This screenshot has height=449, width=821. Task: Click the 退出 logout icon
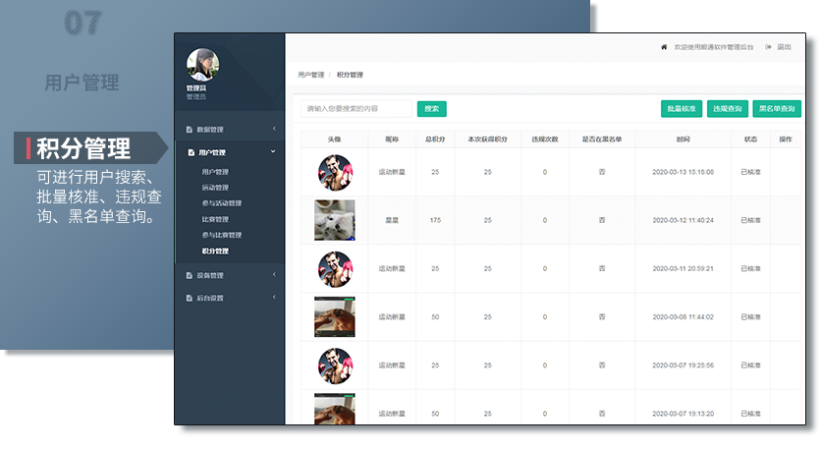(768, 47)
